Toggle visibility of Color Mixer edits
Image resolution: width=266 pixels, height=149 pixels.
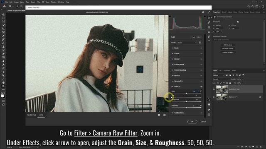(x=201, y=65)
